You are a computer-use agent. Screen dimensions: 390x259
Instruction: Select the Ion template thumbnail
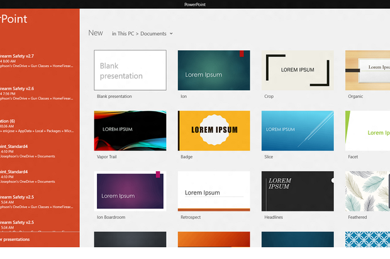coord(214,70)
